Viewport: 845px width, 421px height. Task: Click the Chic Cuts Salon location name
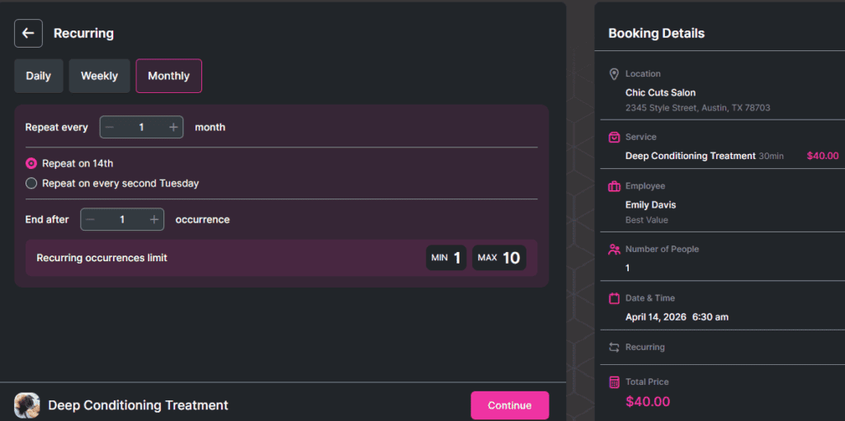coord(660,92)
